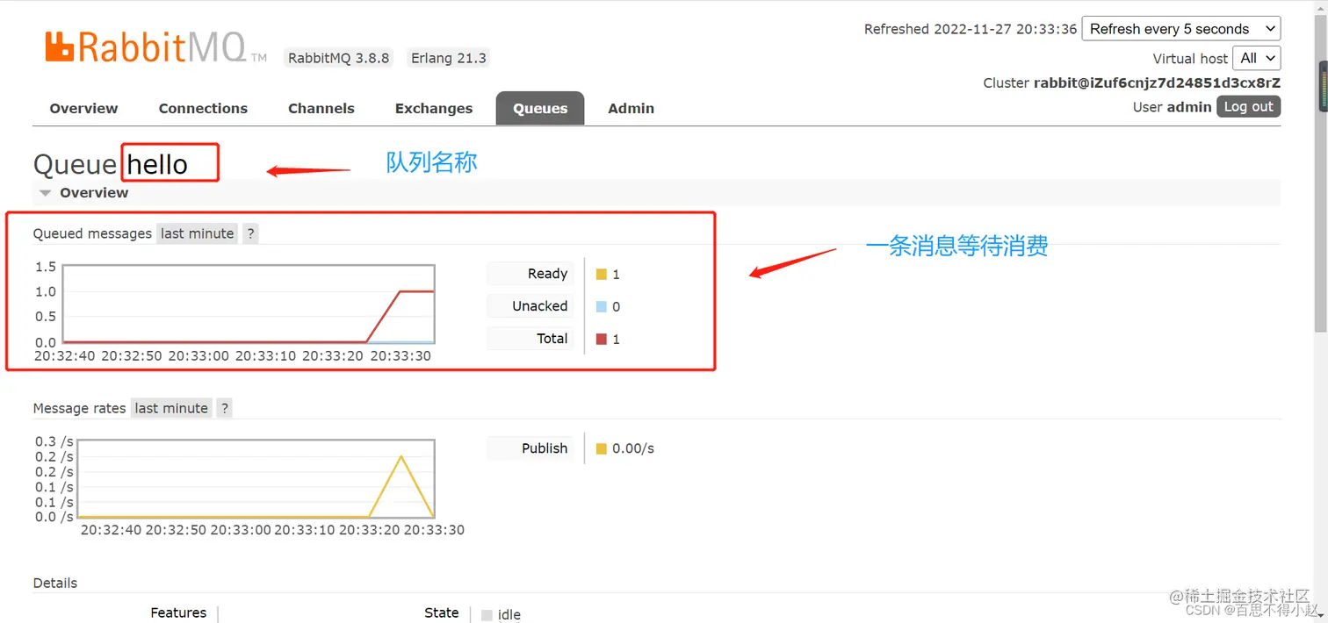
Task: Change Queued messages last minute range
Action: pyautogui.click(x=198, y=233)
